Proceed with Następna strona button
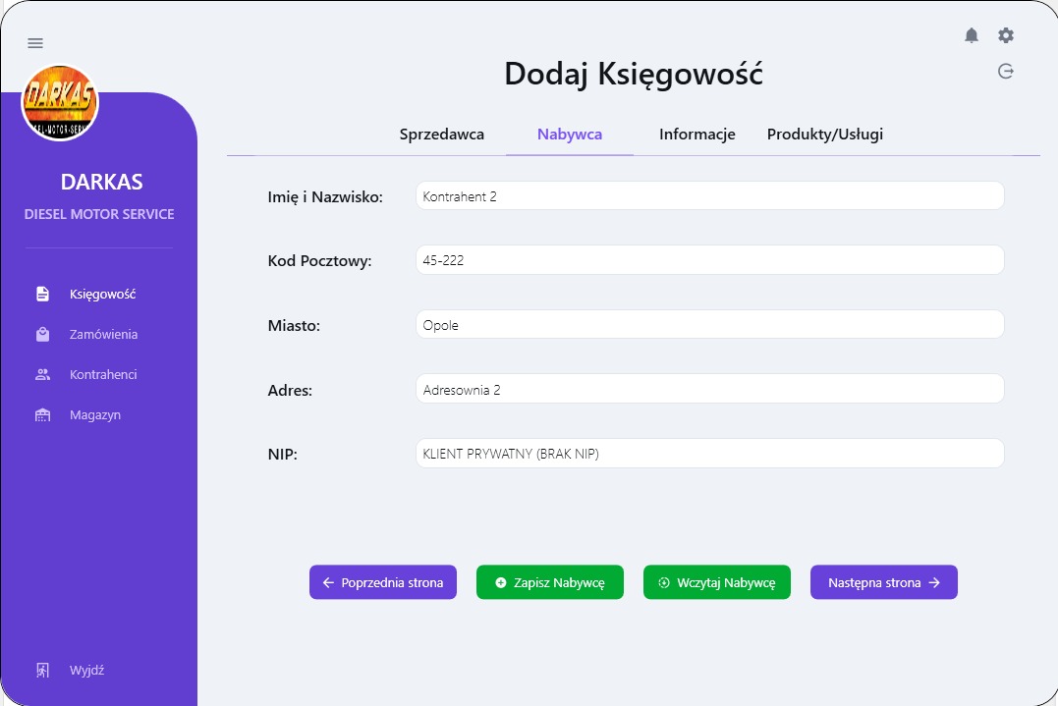Image resolution: width=1058 pixels, height=706 pixels. (x=884, y=582)
